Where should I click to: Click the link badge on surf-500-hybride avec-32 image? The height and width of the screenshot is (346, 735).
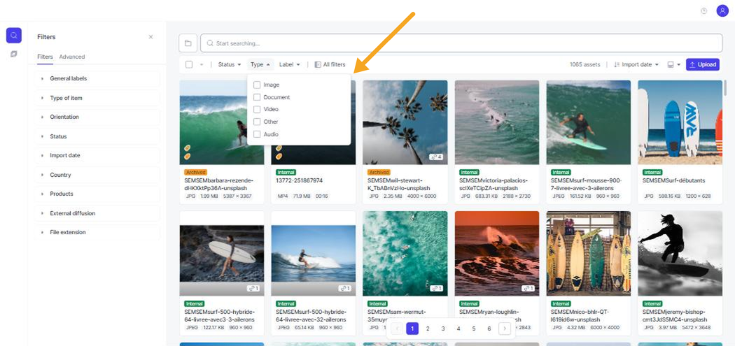345,288
